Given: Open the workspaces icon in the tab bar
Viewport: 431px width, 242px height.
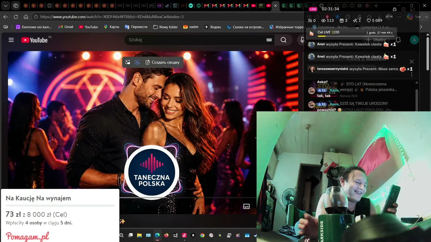Looking at the screenshot, I should (x=16, y=6).
